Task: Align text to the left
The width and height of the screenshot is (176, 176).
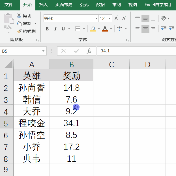Action: (138, 29)
